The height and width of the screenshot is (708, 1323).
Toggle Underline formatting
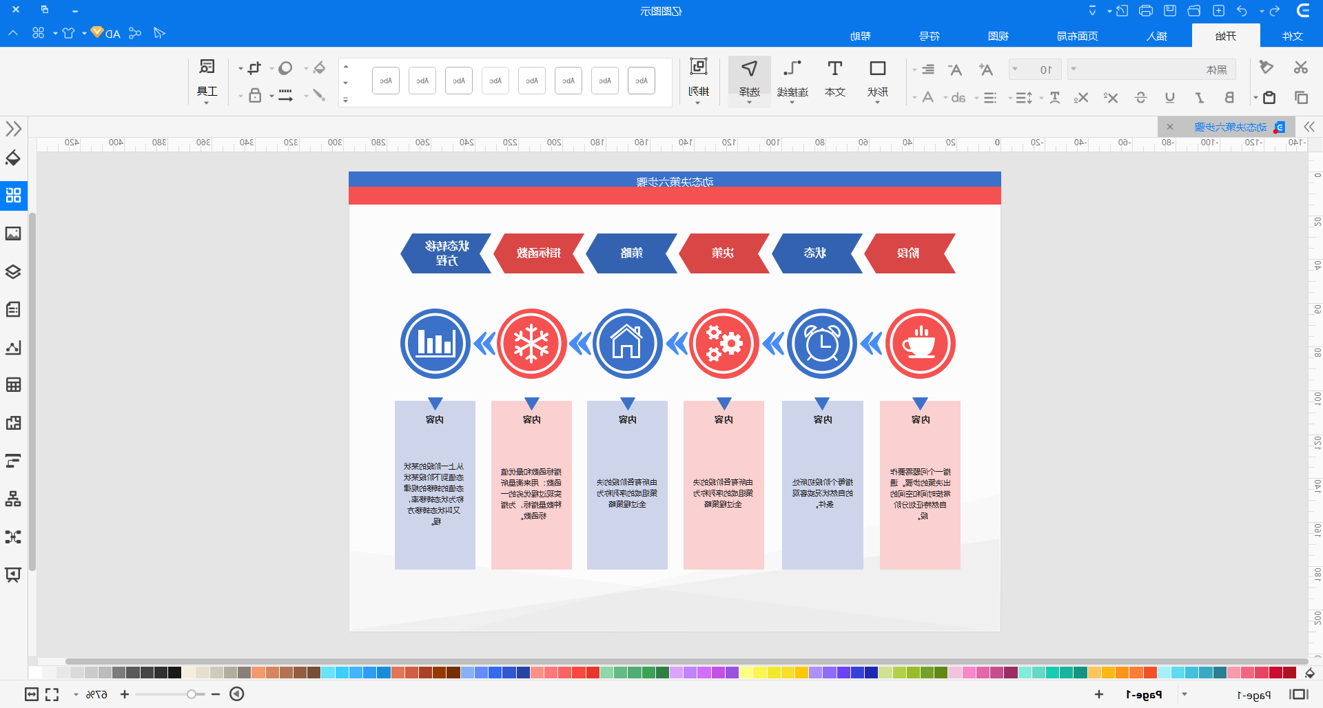pyautogui.click(x=1170, y=98)
